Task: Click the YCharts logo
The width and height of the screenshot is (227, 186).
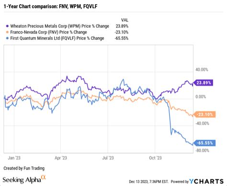Action: [x=206, y=181]
